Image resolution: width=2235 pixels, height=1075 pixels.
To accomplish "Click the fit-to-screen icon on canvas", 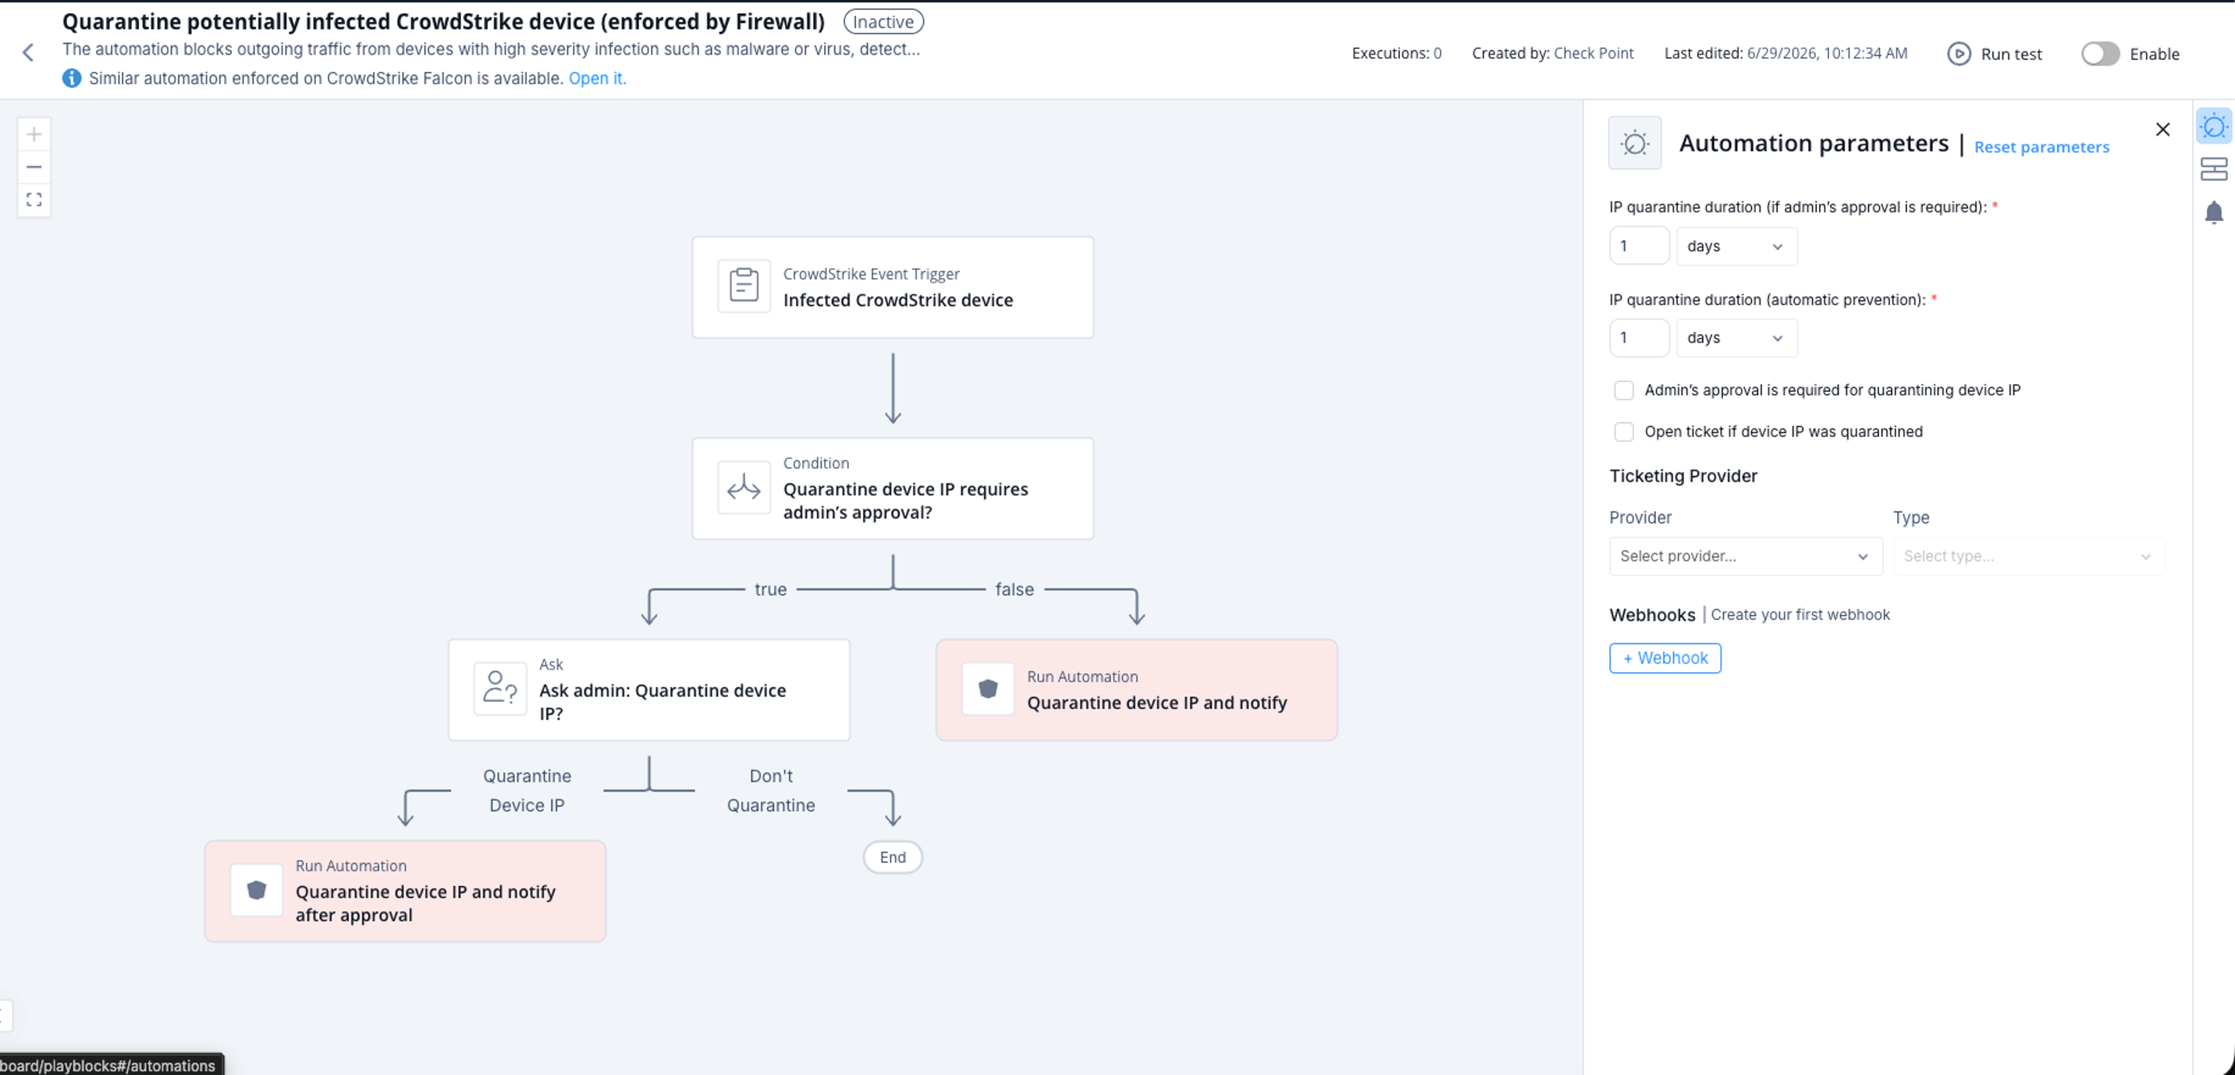I will (34, 200).
